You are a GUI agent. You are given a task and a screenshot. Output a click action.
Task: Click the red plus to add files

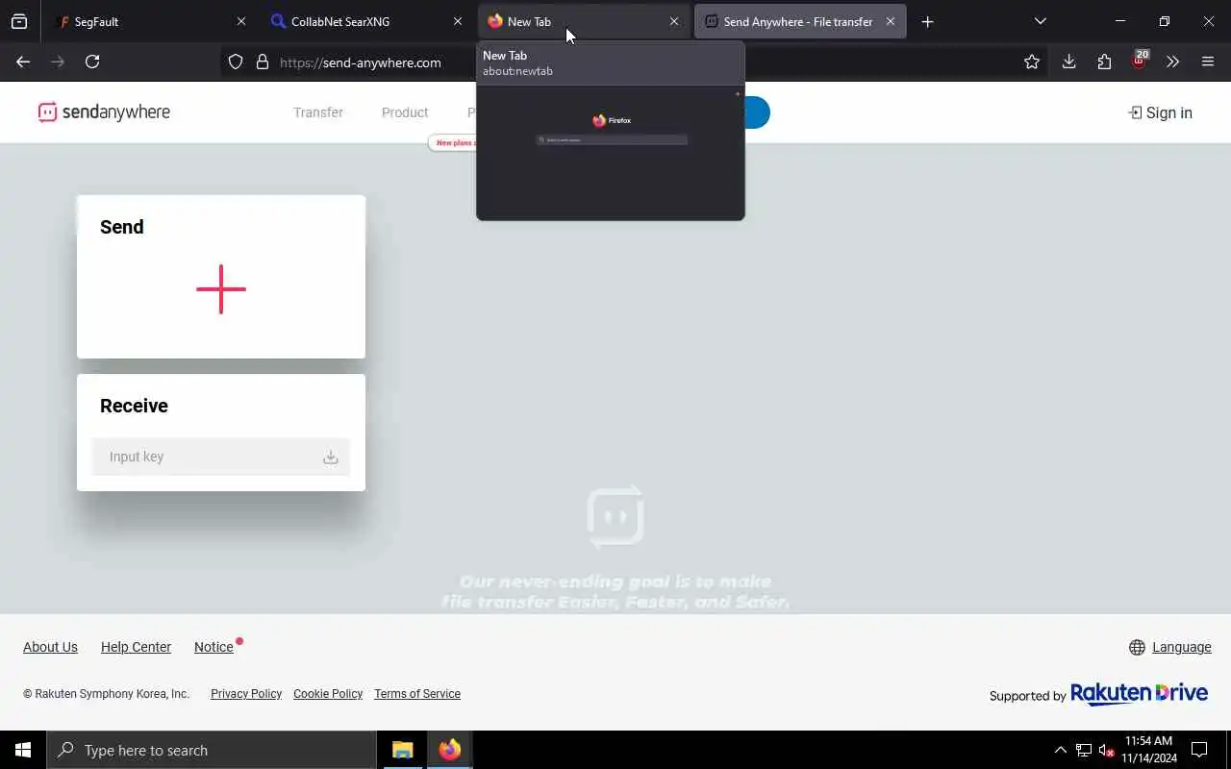[221, 289]
